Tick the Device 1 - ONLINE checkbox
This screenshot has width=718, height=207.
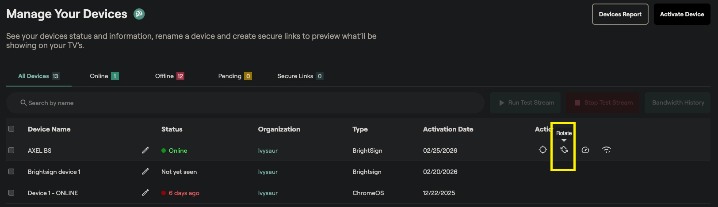coord(11,193)
